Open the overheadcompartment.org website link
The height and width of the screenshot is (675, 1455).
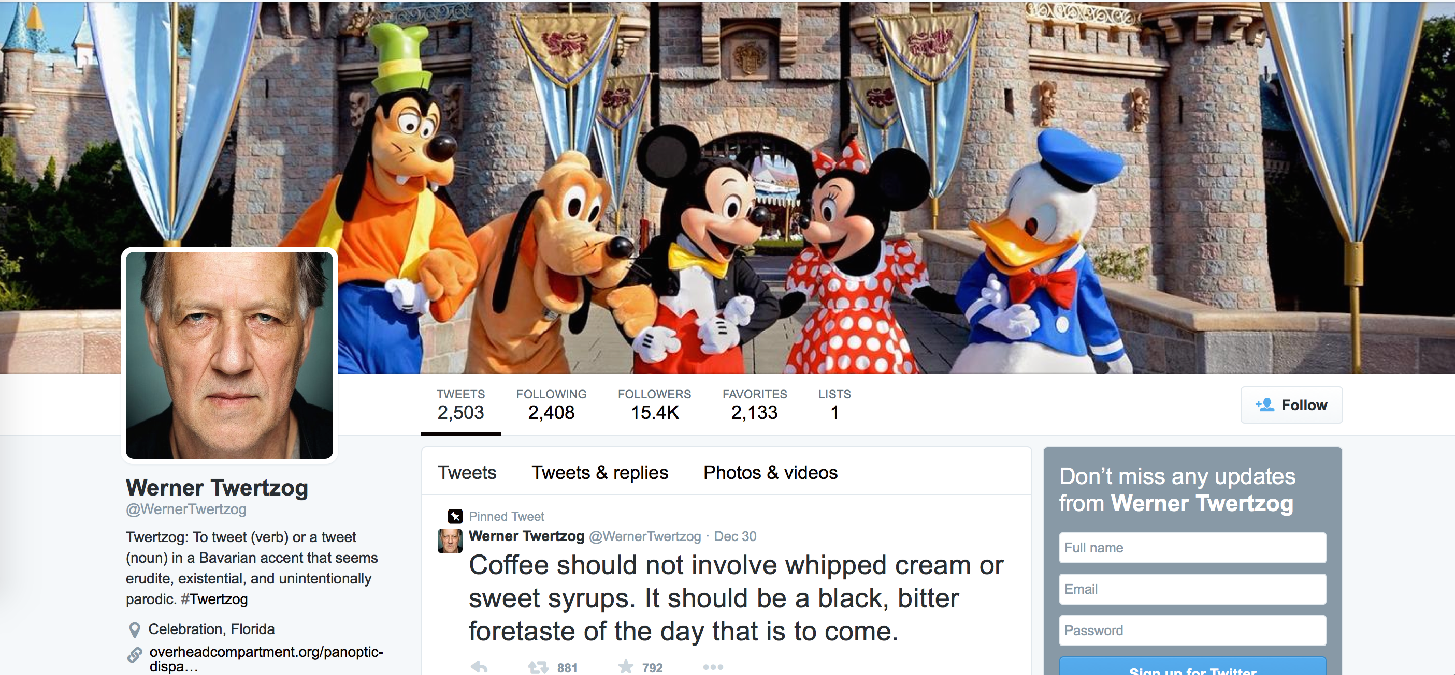point(266,658)
